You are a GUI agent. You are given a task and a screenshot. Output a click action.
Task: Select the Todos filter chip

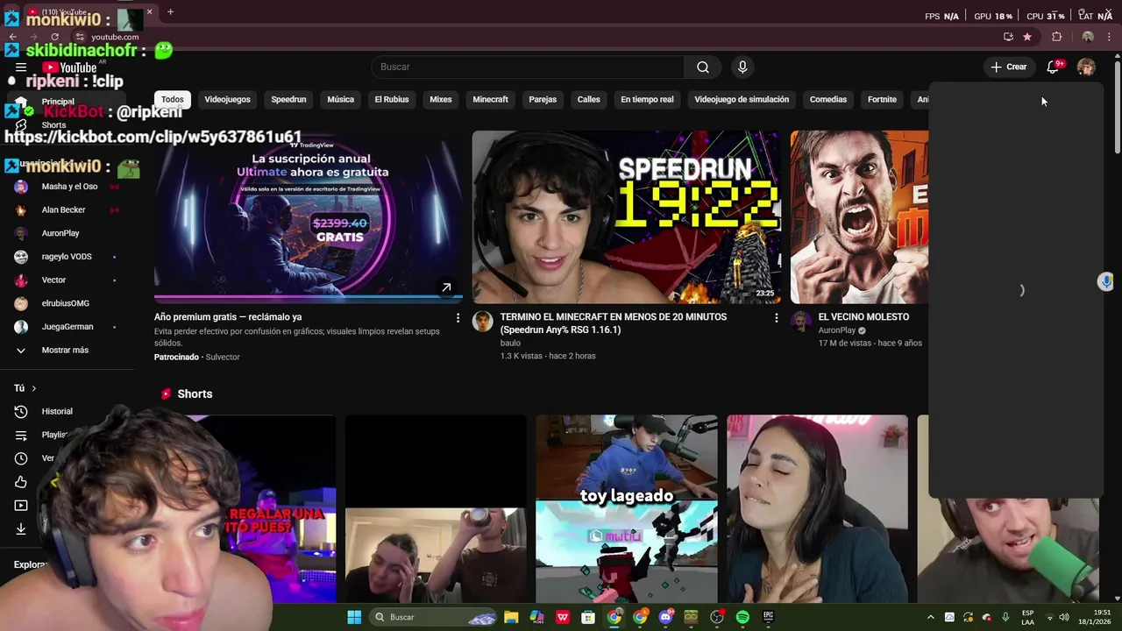tap(173, 99)
